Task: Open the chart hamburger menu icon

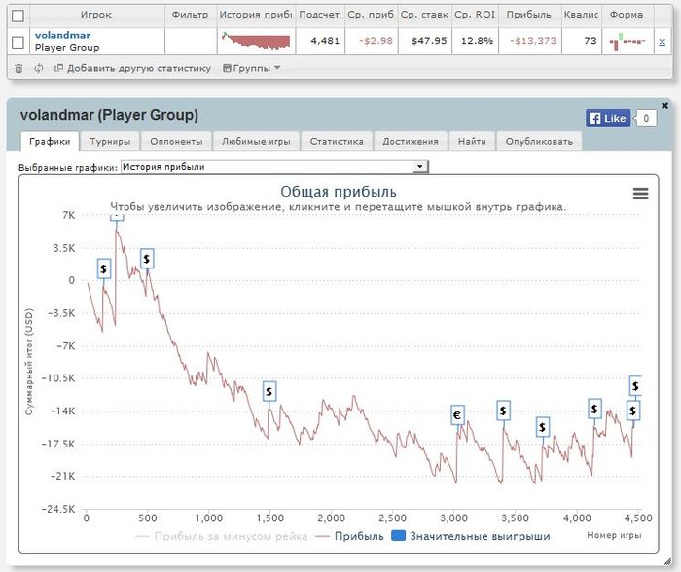Action: point(640,194)
